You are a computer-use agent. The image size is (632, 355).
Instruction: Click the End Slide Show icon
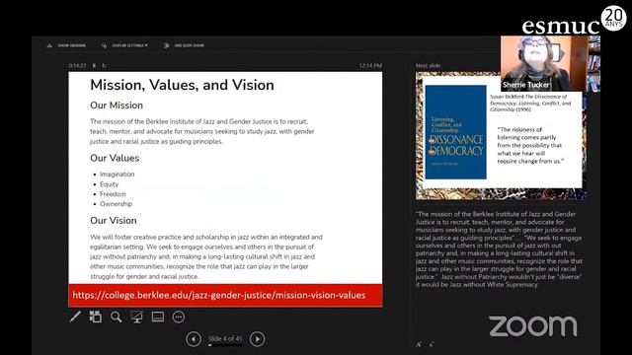(x=166, y=45)
